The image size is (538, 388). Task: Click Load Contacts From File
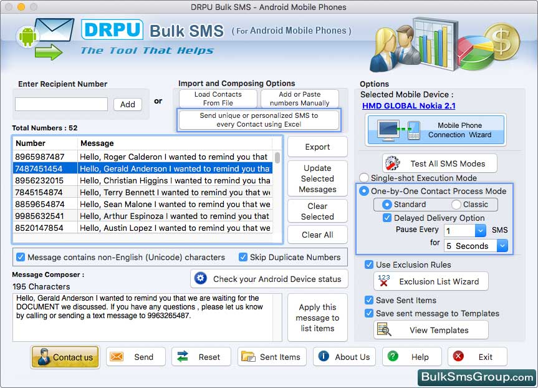pos(218,99)
